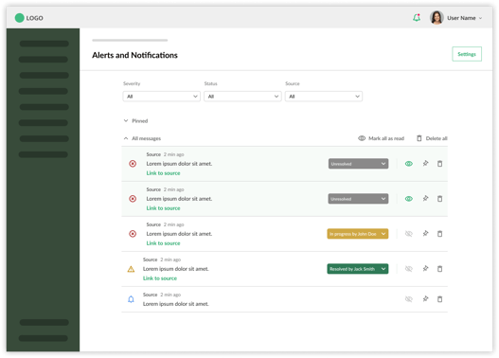The image size is (499, 358).
Task: Open the notification bell in header
Action: coord(417,18)
